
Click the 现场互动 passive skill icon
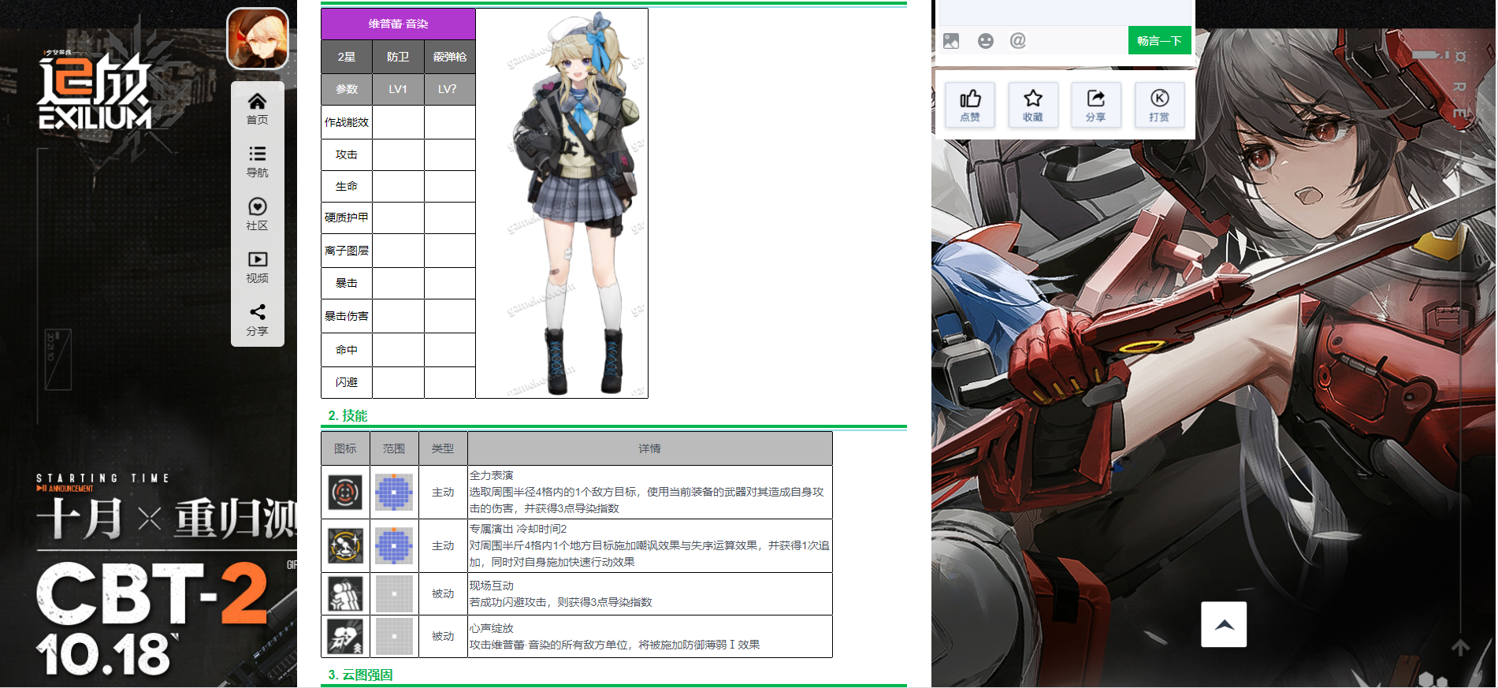(345, 594)
